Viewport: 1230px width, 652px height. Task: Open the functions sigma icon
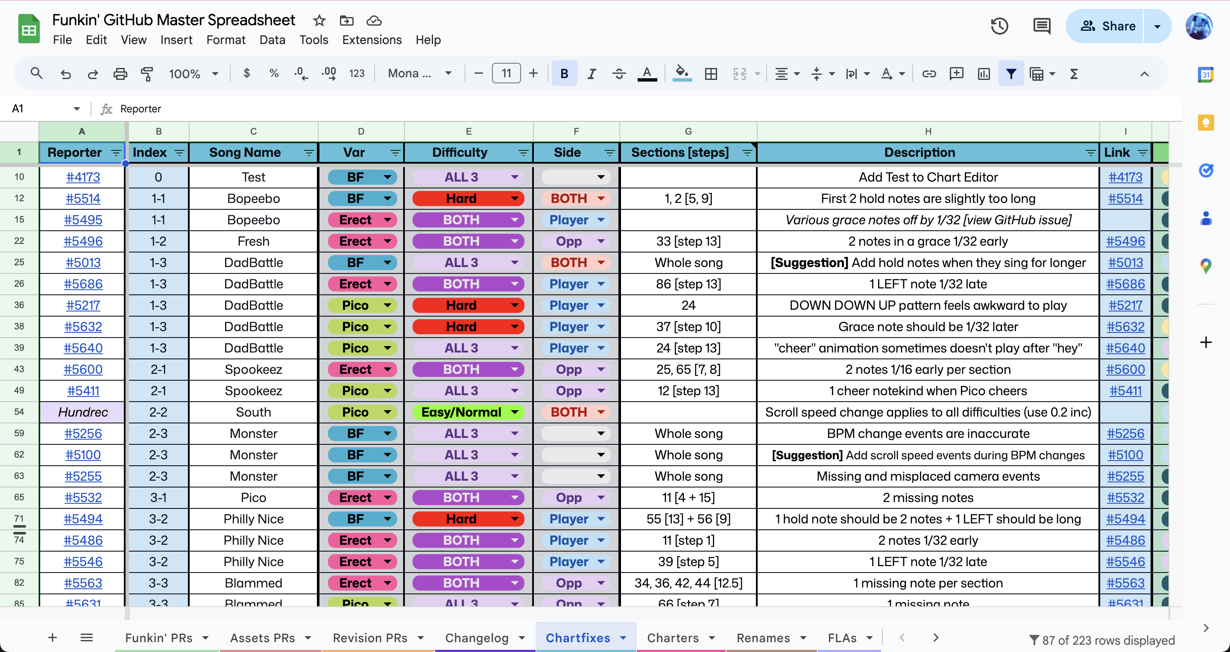point(1074,73)
